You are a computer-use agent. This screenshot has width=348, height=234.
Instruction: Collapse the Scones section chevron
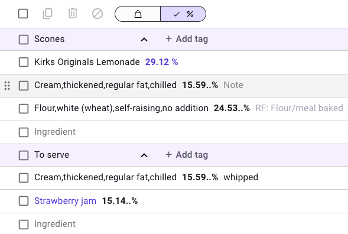point(144,40)
